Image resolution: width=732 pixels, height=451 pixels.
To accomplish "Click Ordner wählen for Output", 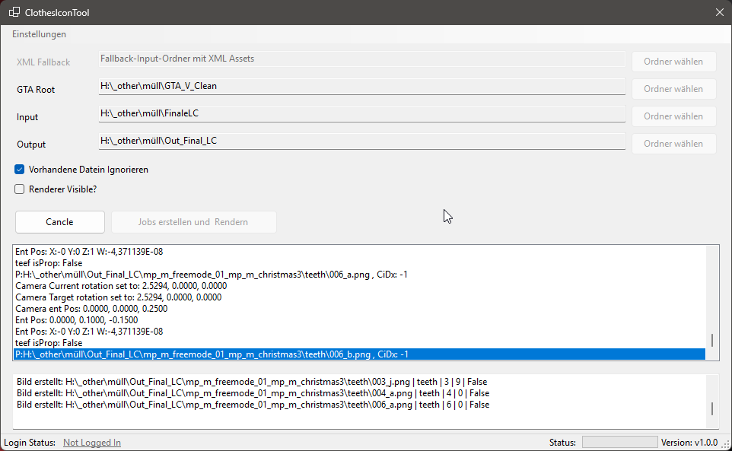I will point(673,144).
